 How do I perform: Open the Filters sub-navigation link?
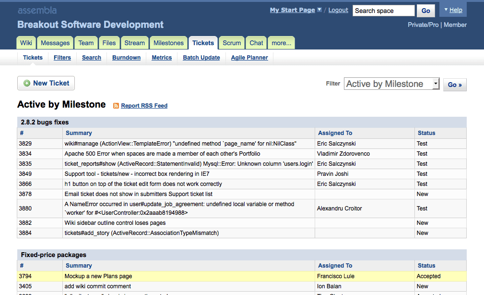click(62, 58)
